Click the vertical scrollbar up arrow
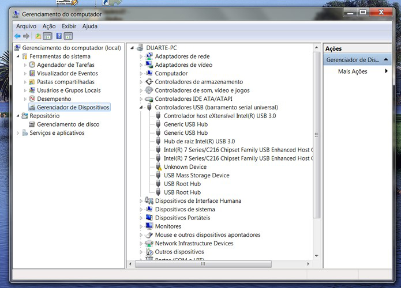This screenshot has height=288, width=401. [317, 48]
